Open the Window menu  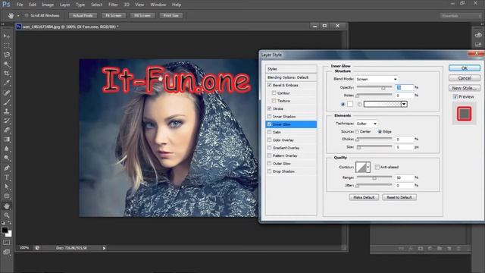[x=158, y=5]
